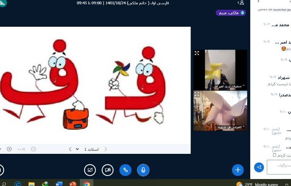Select chat sender ید امیر ...
The image size is (291, 186).
pos(283,42)
